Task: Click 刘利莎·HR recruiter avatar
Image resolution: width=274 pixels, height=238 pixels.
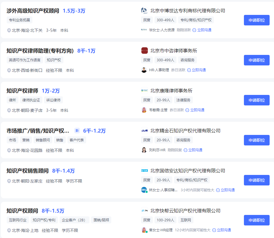Action: pyautogui.click(x=144, y=150)
